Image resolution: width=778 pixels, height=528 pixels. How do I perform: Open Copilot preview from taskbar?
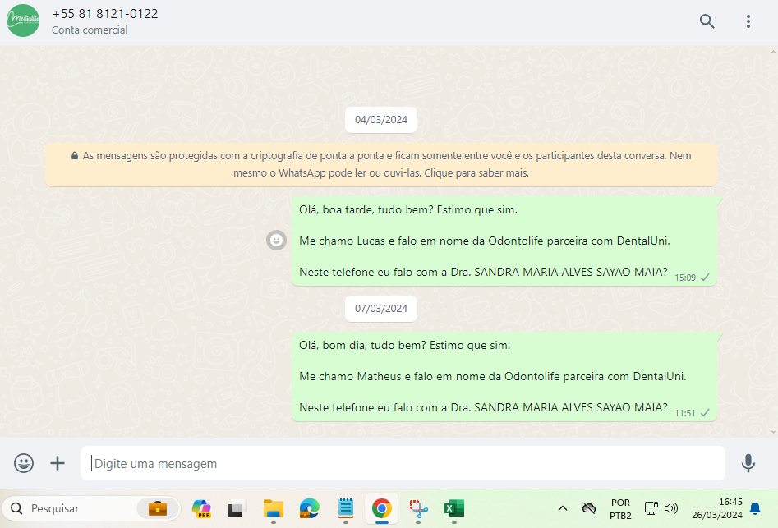click(201, 508)
